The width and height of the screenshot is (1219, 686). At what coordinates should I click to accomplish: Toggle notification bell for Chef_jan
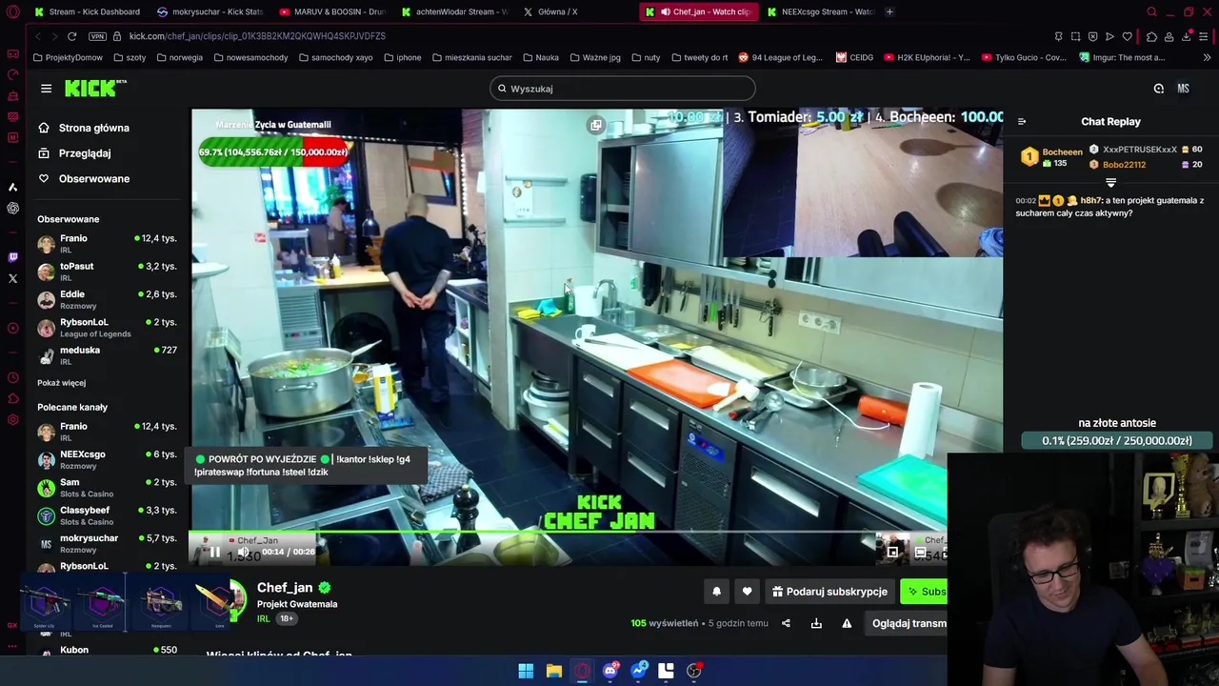click(x=716, y=592)
